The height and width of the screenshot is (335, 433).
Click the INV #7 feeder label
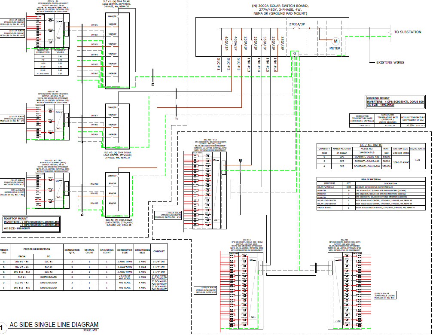tap(94, 116)
